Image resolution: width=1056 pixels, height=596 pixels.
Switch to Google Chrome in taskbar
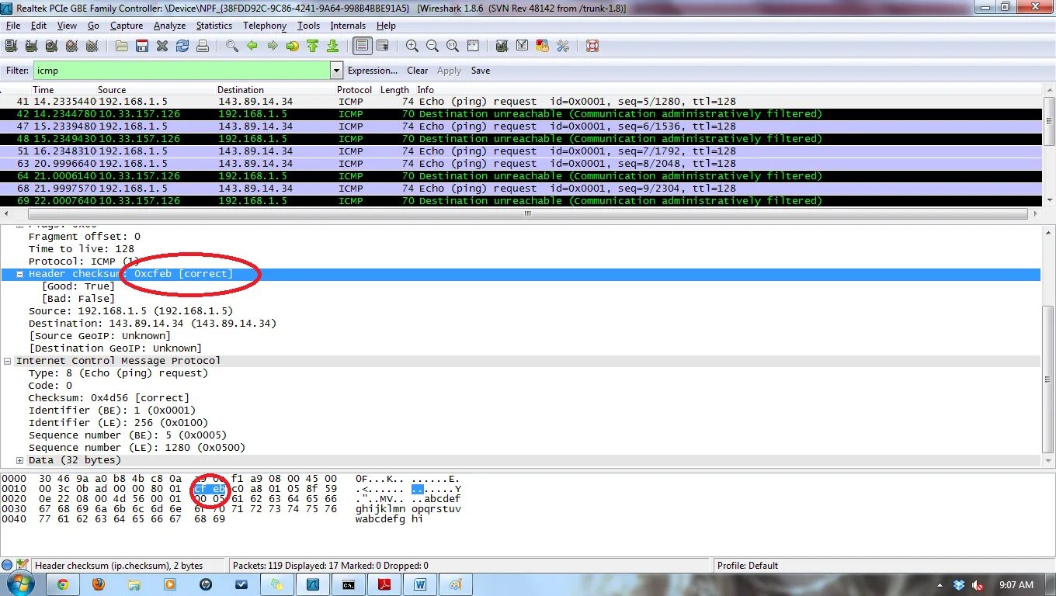point(63,584)
